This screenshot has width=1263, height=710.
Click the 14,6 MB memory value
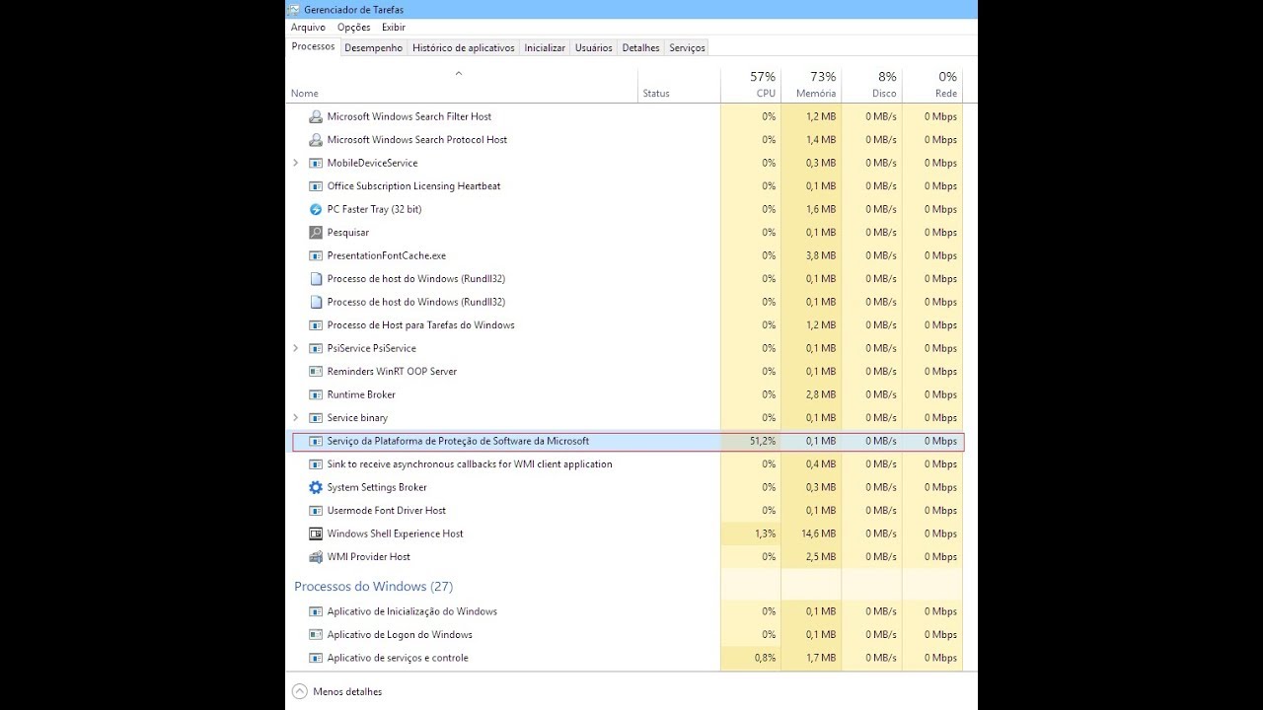point(819,533)
